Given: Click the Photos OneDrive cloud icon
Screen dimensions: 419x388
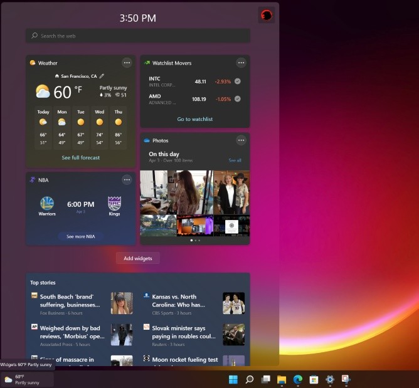Looking at the screenshot, I should (x=147, y=140).
